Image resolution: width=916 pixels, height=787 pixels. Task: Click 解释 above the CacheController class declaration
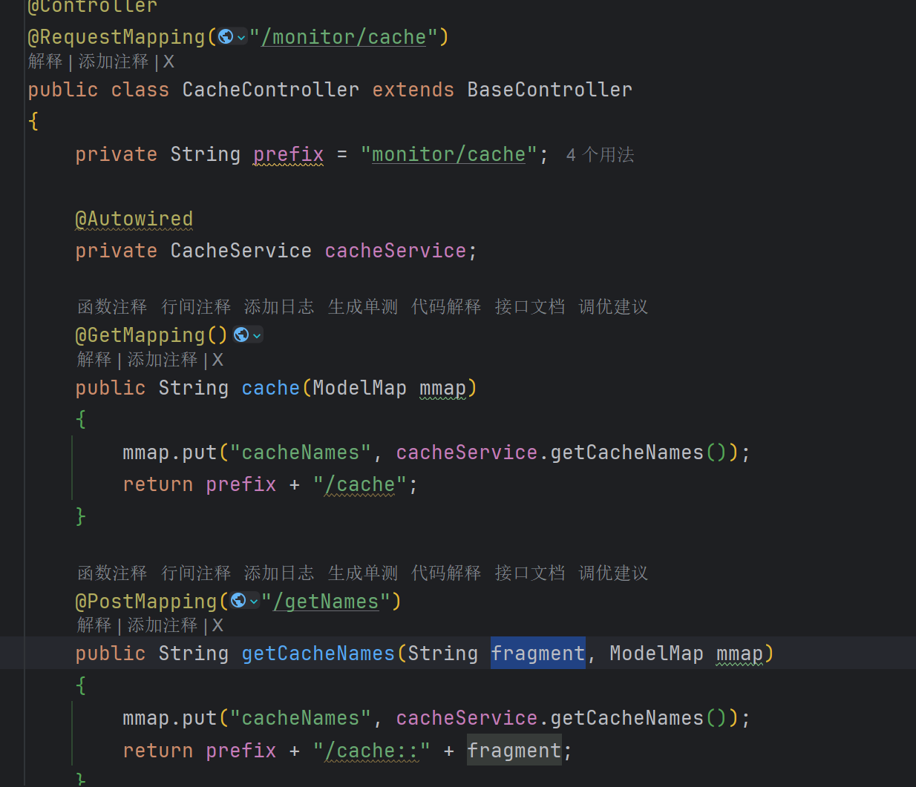coord(45,62)
